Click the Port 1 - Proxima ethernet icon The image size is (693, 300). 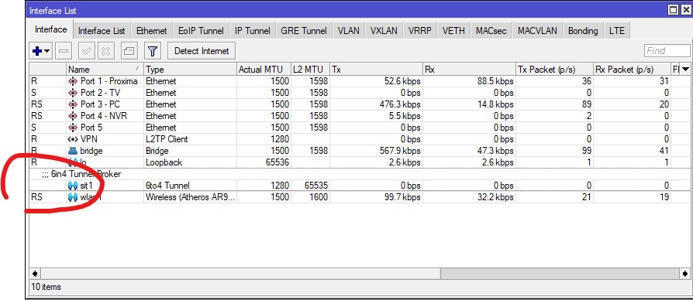(73, 81)
